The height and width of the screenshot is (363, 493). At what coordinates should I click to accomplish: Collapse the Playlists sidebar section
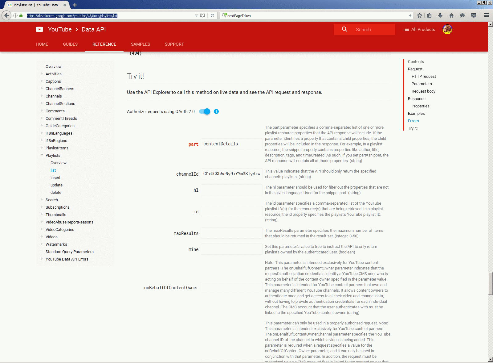click(42, 155)
